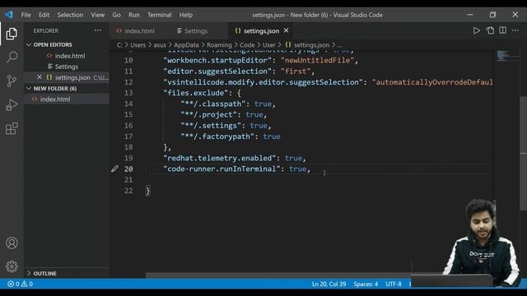
Task: Click the "files.exclude" key text
Action: pos(196,93)
